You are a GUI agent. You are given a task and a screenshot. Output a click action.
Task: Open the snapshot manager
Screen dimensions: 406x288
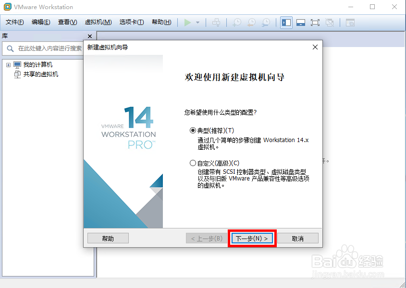point(266,22)
